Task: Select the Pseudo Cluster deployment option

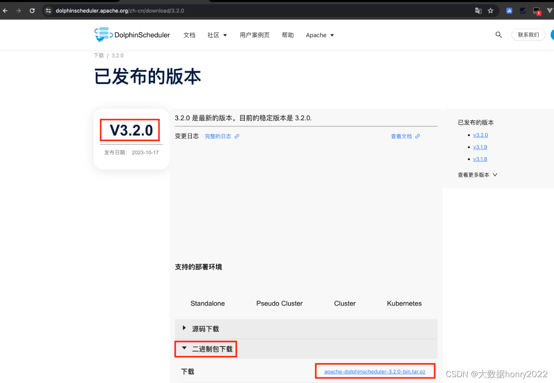Action: [x=279, y=303]
